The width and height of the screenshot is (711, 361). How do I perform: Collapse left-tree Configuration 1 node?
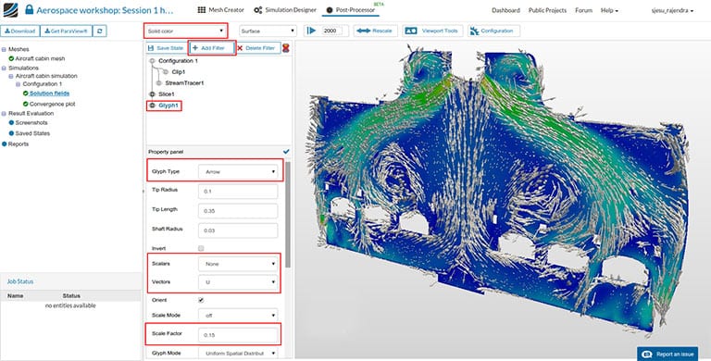pos(19,84)
